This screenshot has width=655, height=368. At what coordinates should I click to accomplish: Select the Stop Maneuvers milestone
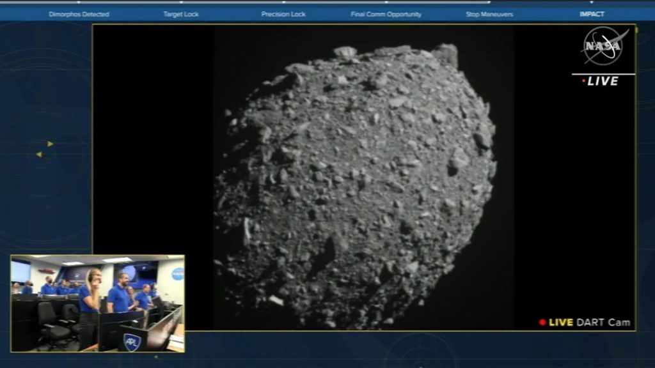(x=489, y=14)
